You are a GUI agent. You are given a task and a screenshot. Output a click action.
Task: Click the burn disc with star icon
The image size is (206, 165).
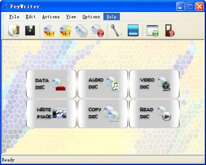pyautogui.click(x=66, y=31)
